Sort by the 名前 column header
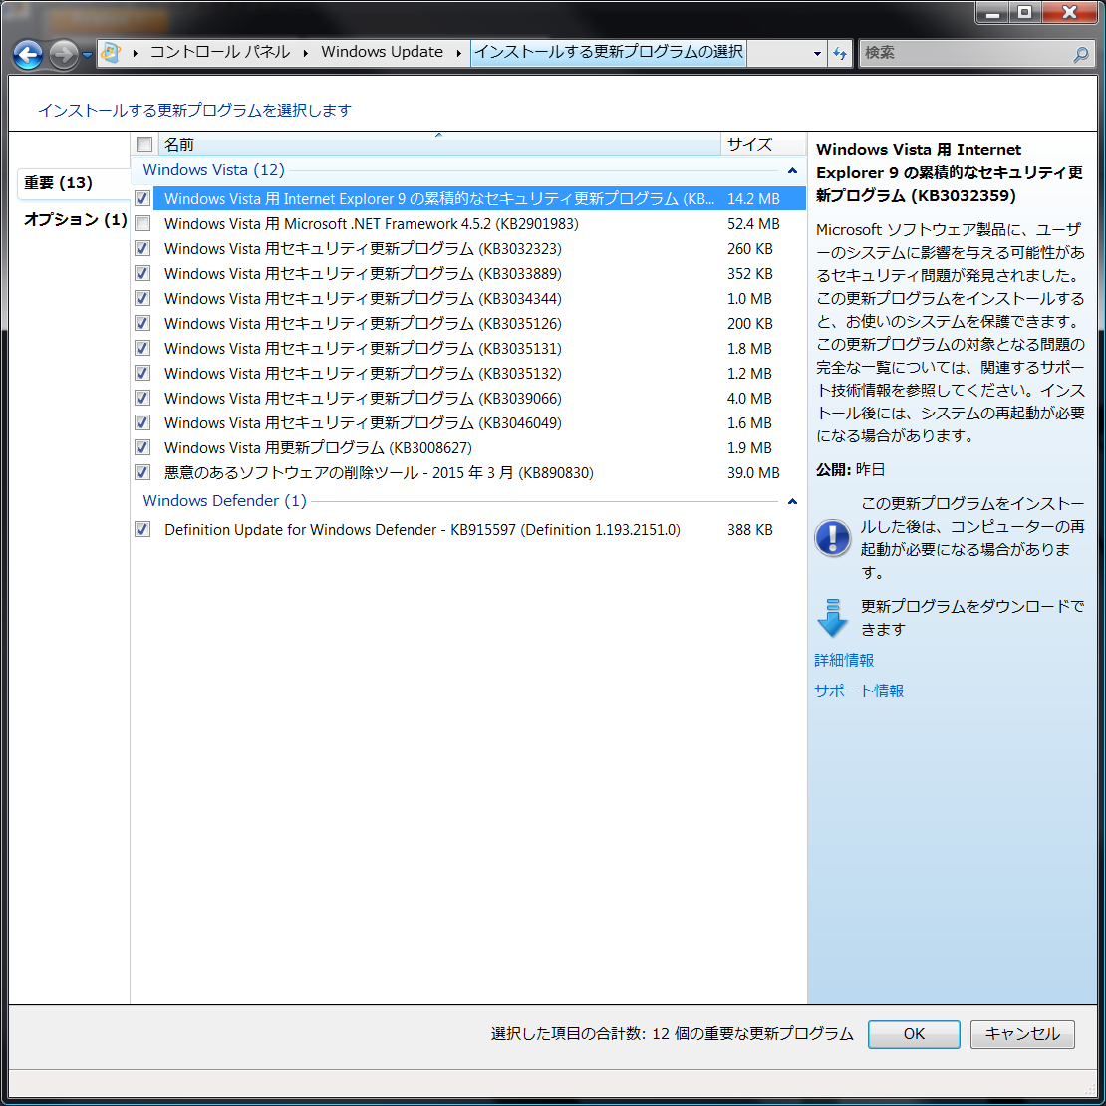 pos(439,144)
